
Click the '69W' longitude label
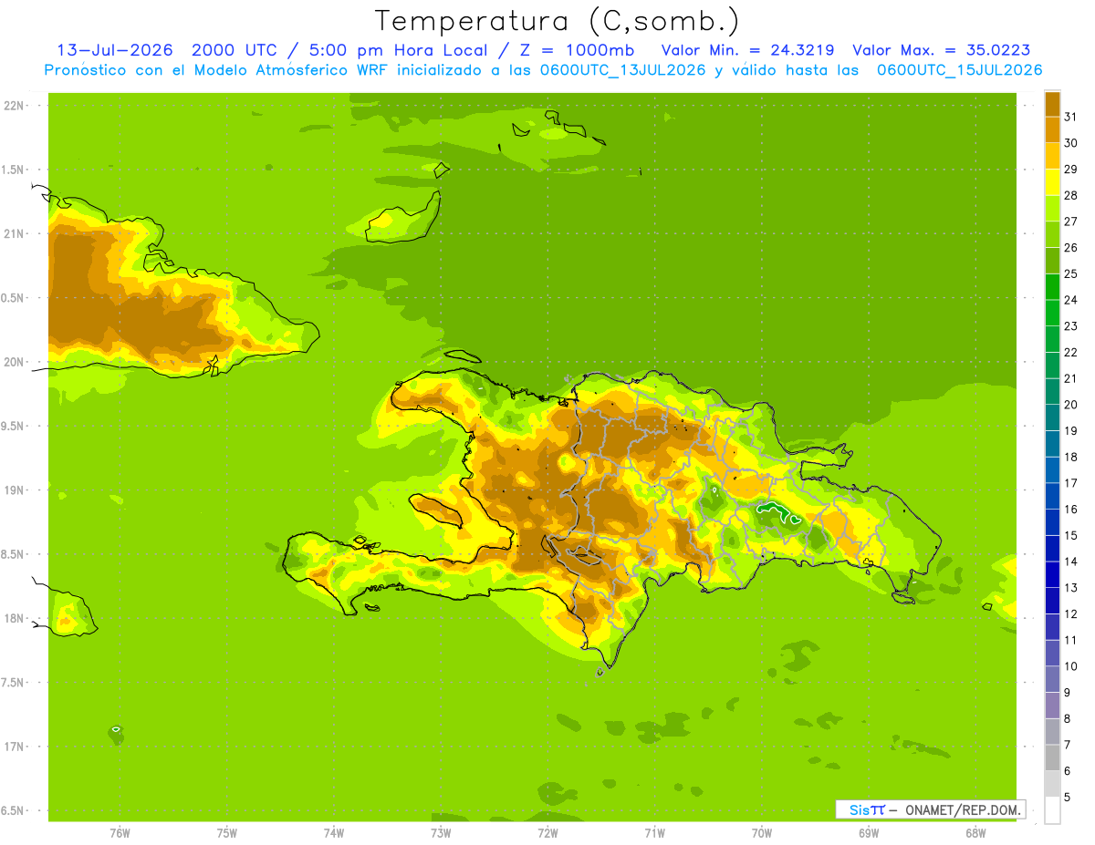tap(869, 833)
